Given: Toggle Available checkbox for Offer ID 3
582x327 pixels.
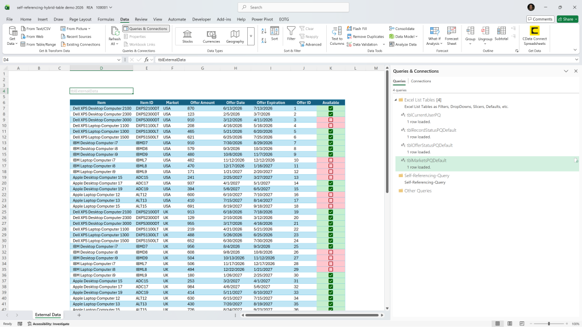Looking at the screenshot, I should (x=331, y=120).
